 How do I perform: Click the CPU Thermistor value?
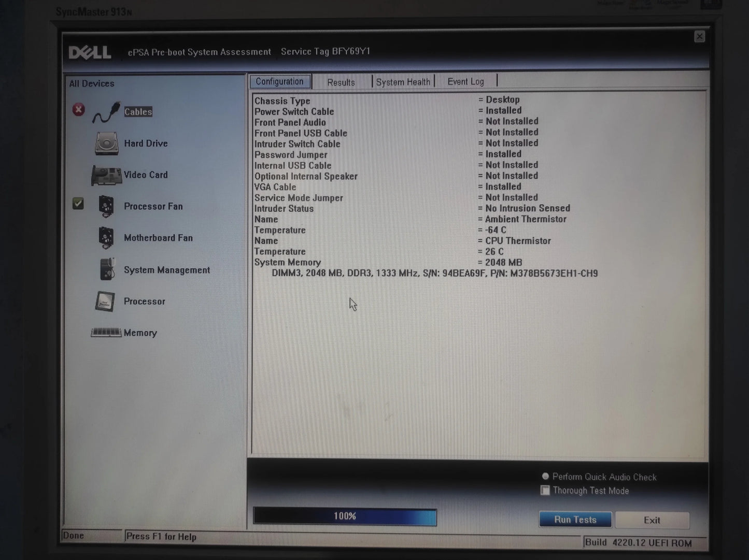(x=518, y=241)
